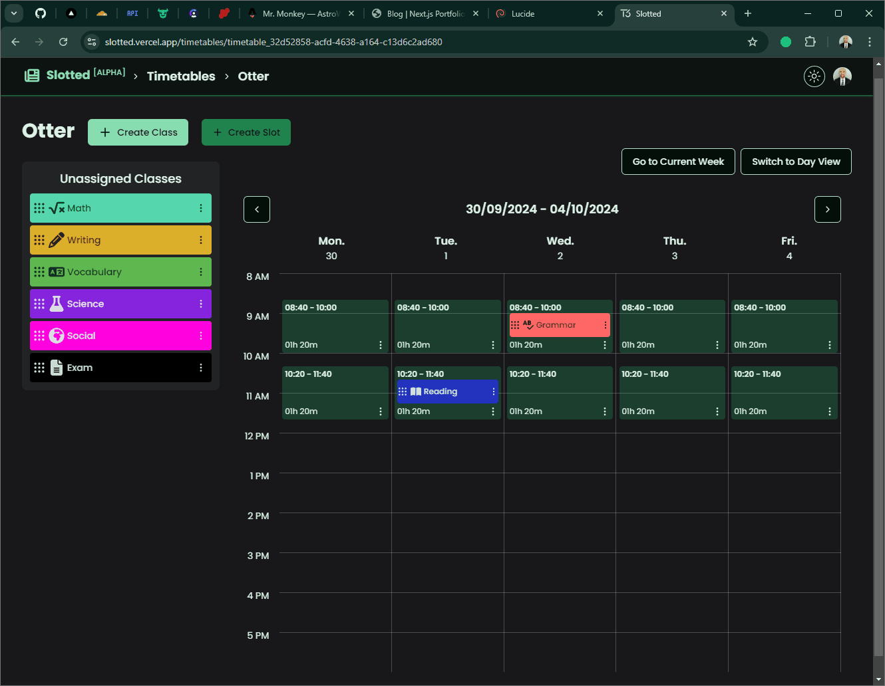Open the Vocabulary class options menu
Viewport: 885px width, 686px height.
pos(201,272)
